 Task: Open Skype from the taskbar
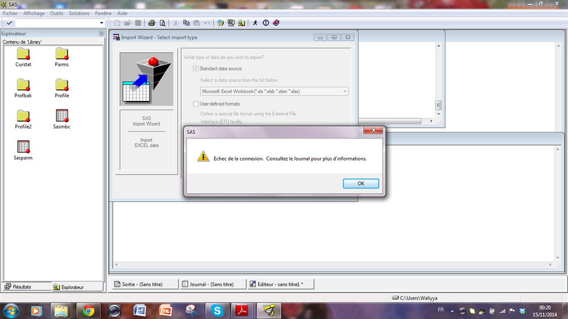tap(217, 310)
